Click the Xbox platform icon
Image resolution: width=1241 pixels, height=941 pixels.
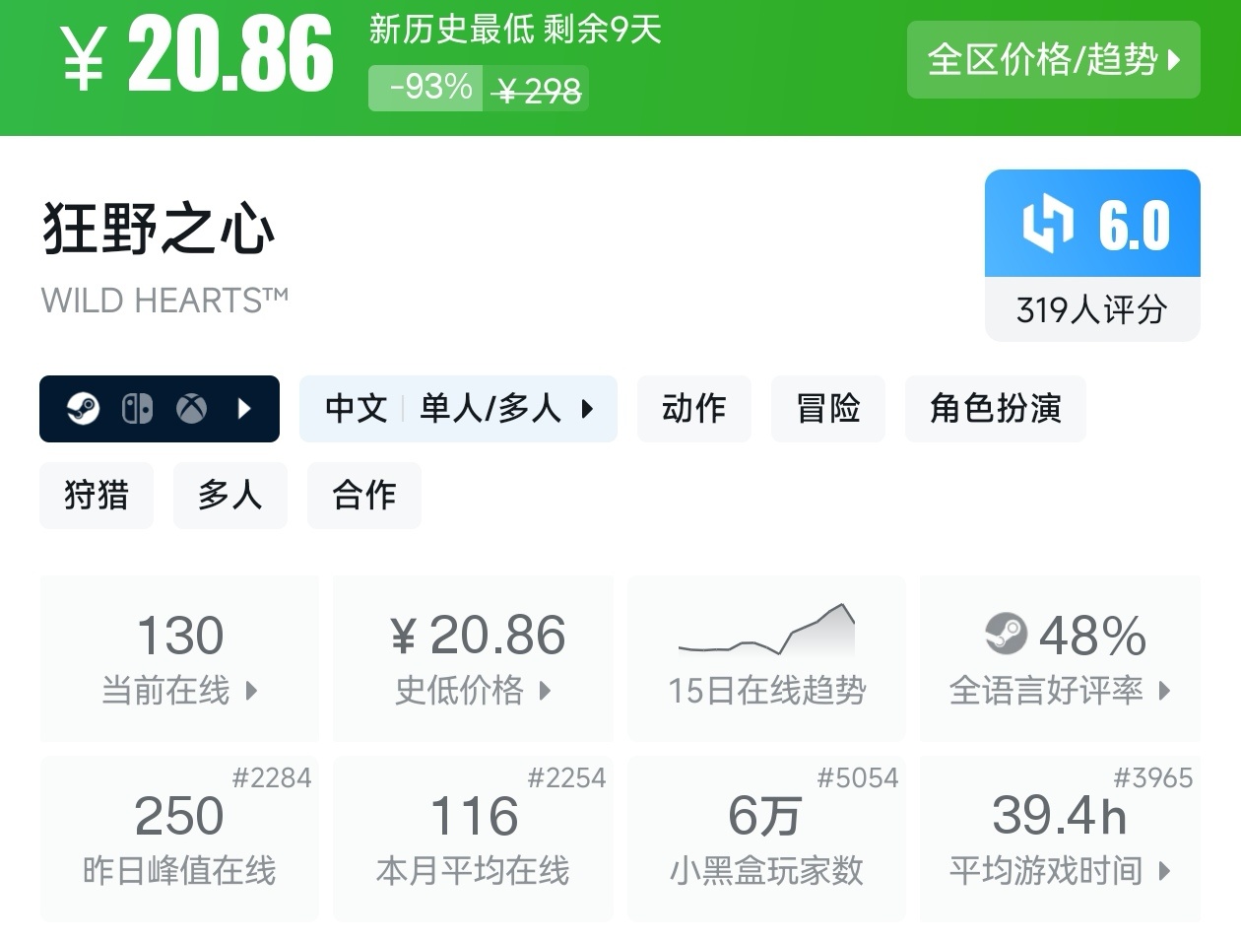click(191, 408)
